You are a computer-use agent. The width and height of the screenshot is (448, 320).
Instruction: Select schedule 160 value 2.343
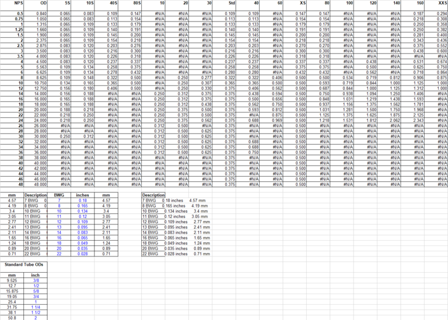(x=412, y=120)
